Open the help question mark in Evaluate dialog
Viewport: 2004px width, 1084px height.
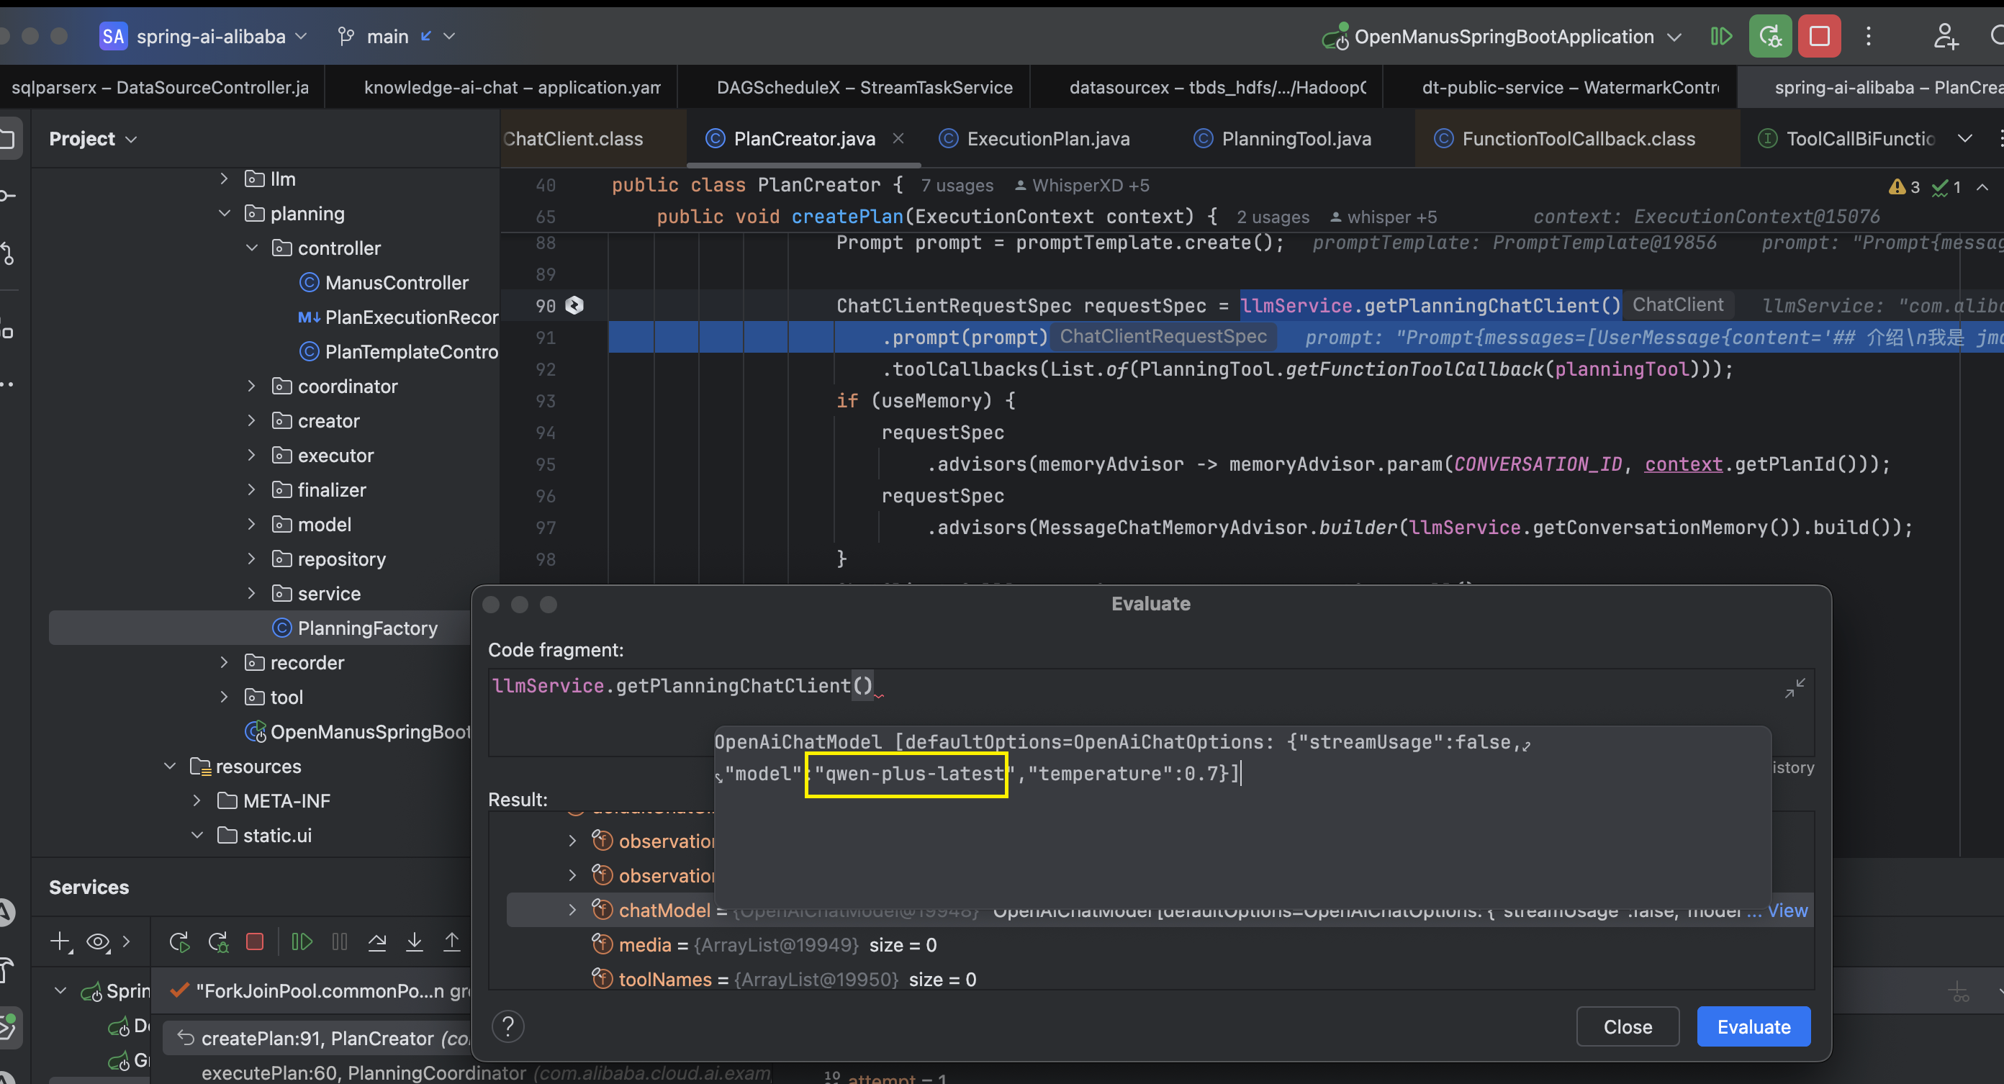508,1026
